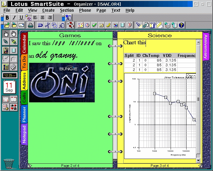Open a file with the folder icon

pos(7,25)
